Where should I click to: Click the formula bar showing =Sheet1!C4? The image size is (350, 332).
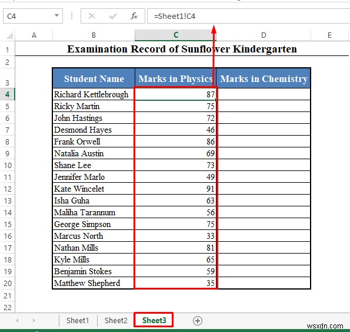(x=248, y=16)
